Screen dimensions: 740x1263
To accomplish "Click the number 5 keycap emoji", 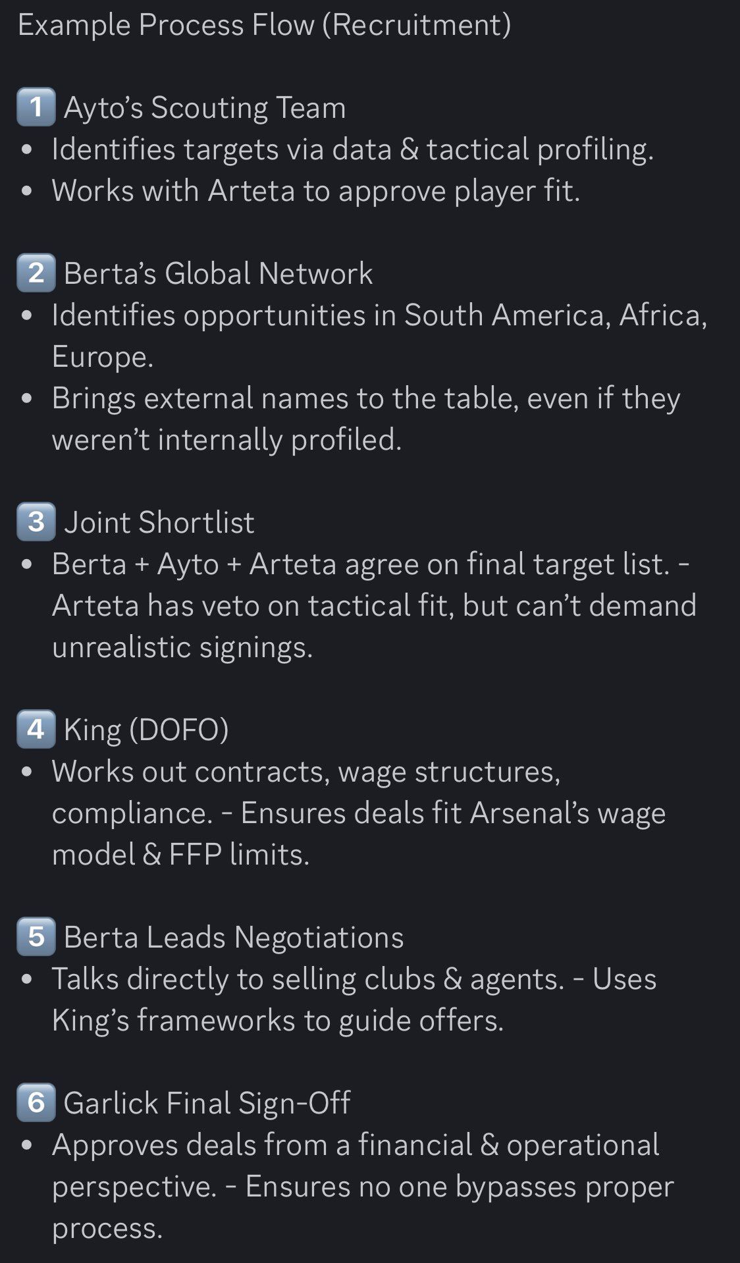I will coord(36,936).
